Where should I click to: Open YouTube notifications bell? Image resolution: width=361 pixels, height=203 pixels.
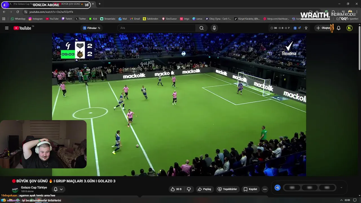(339, 28)
